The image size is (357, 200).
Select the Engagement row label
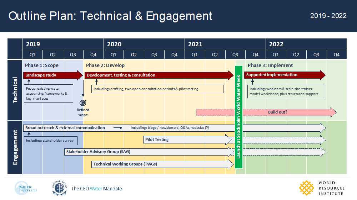pyautogui.click(x=15, y=147)
